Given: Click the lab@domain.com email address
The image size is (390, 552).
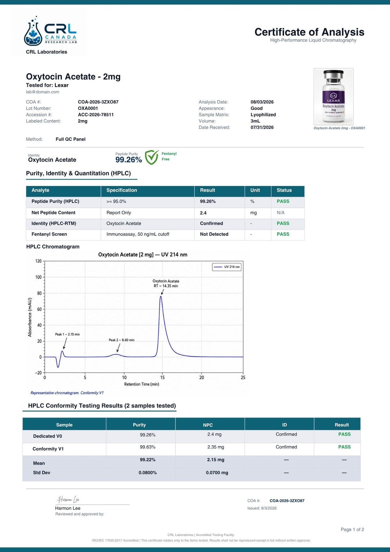Looking at the screenshot, I should [43, 92].
